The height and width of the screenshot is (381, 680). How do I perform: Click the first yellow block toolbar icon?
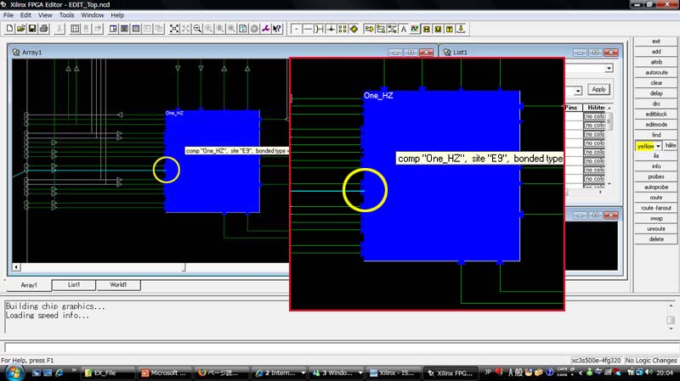427,29
